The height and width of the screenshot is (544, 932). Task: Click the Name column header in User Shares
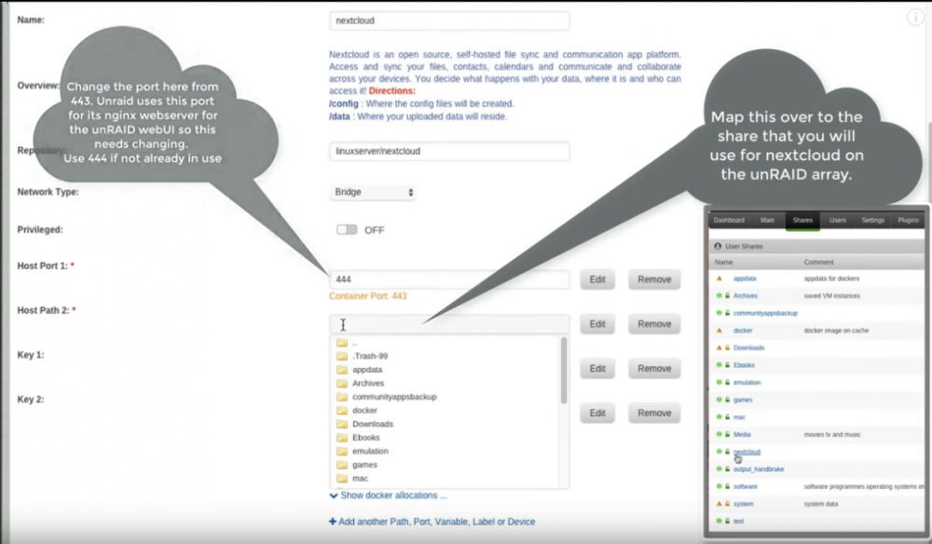click(723, 262)
